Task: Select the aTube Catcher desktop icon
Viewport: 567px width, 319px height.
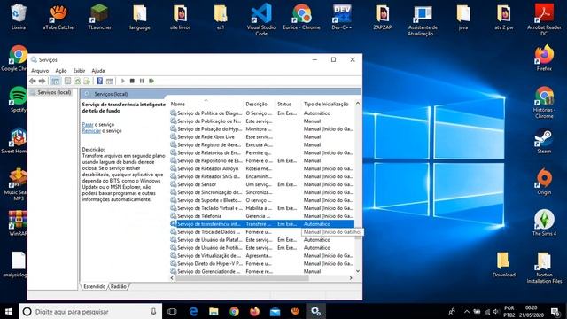Action: click(x=58, y=17)
